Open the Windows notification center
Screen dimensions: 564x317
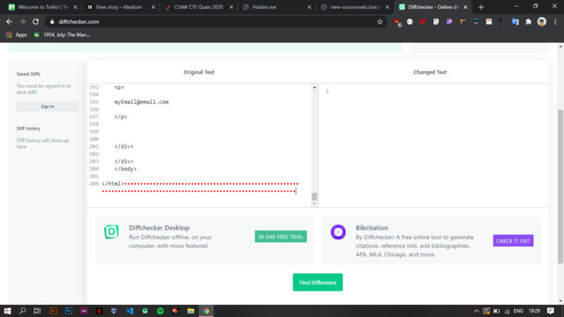(551, 311)
